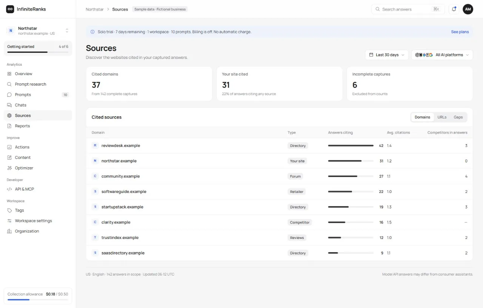Image resolution: width=483 pixels, height=308 pixels.
Task: Click the Workspace settings sliders icon
Action: coord(9,221)
